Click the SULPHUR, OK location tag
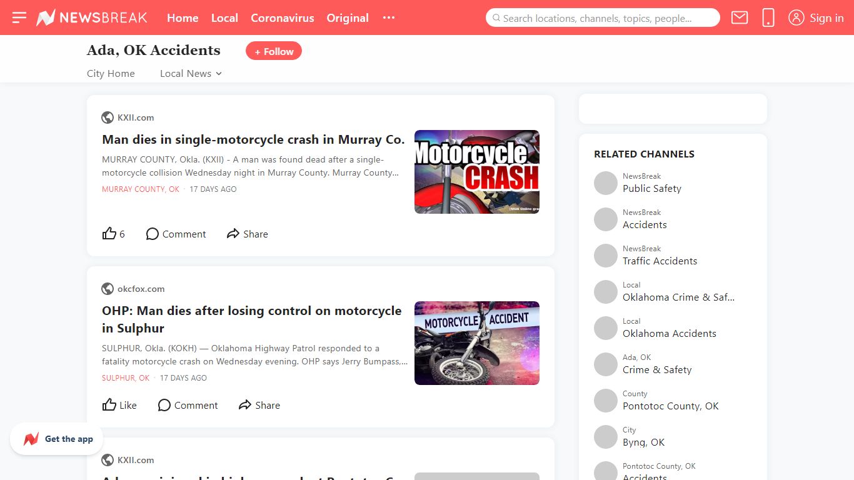 pos(126,377)
